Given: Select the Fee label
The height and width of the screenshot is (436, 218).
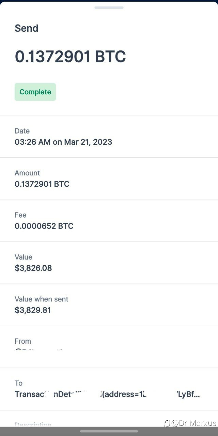Looking at the screenshot, I should click(x=20, y=215).
